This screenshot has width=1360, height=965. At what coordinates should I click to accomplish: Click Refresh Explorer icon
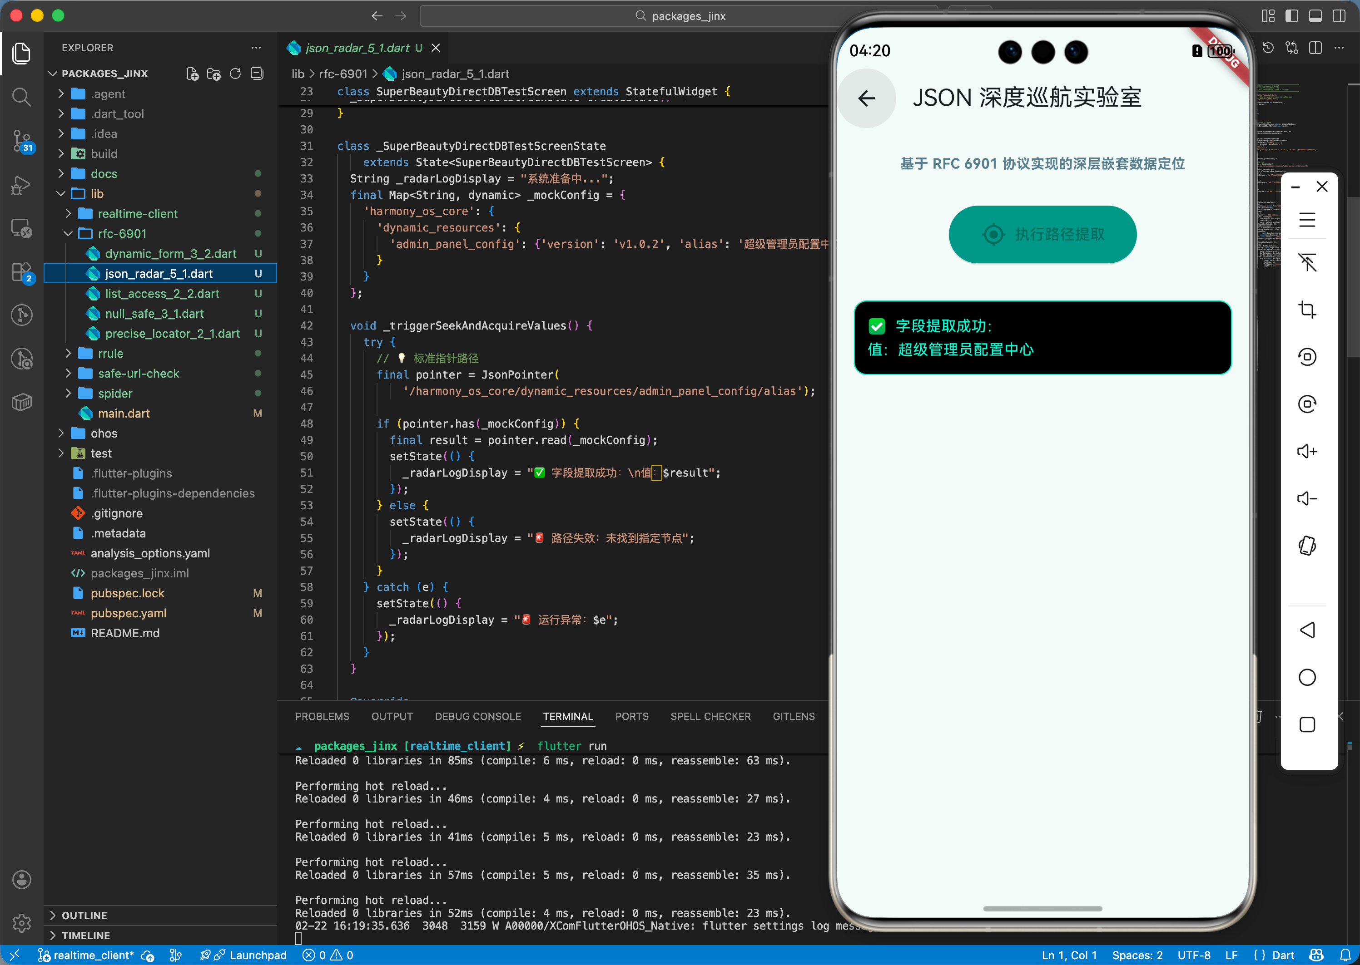pyautogui.click(x=235, y=74)
